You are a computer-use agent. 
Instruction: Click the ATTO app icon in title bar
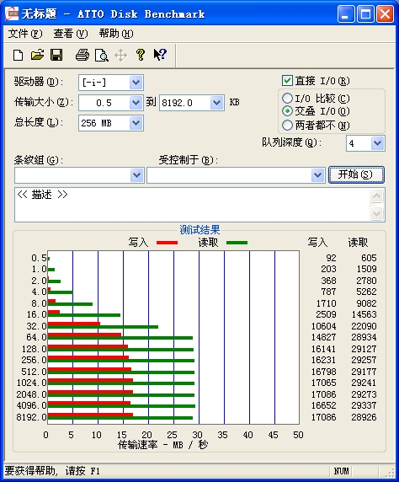click(12, 13)
